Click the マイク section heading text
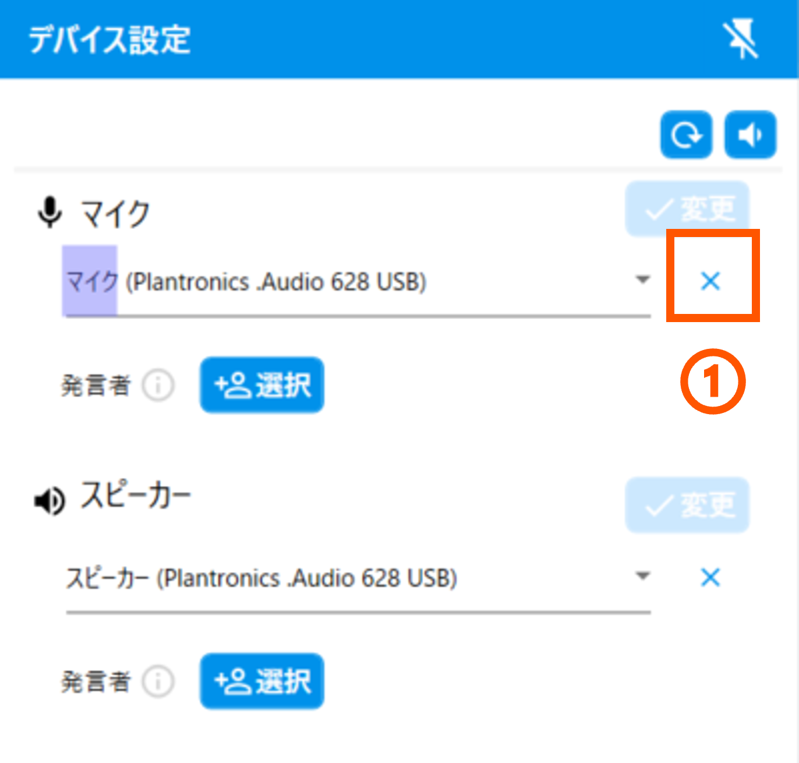The image size is (799, 763). click(x=115, y=214)
